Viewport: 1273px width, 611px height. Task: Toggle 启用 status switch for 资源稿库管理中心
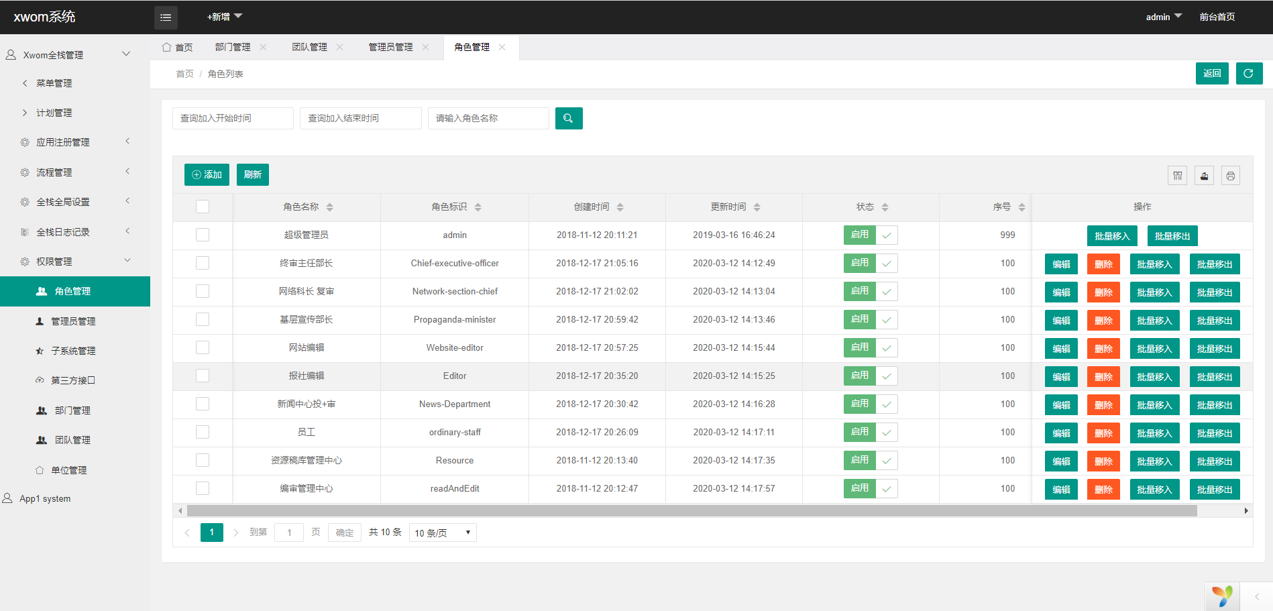(871, 460)
